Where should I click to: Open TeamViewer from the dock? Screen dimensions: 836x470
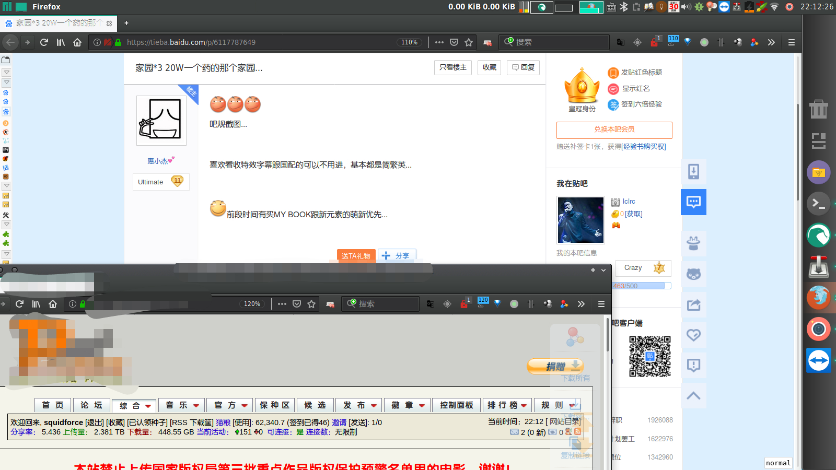point(819,360)
